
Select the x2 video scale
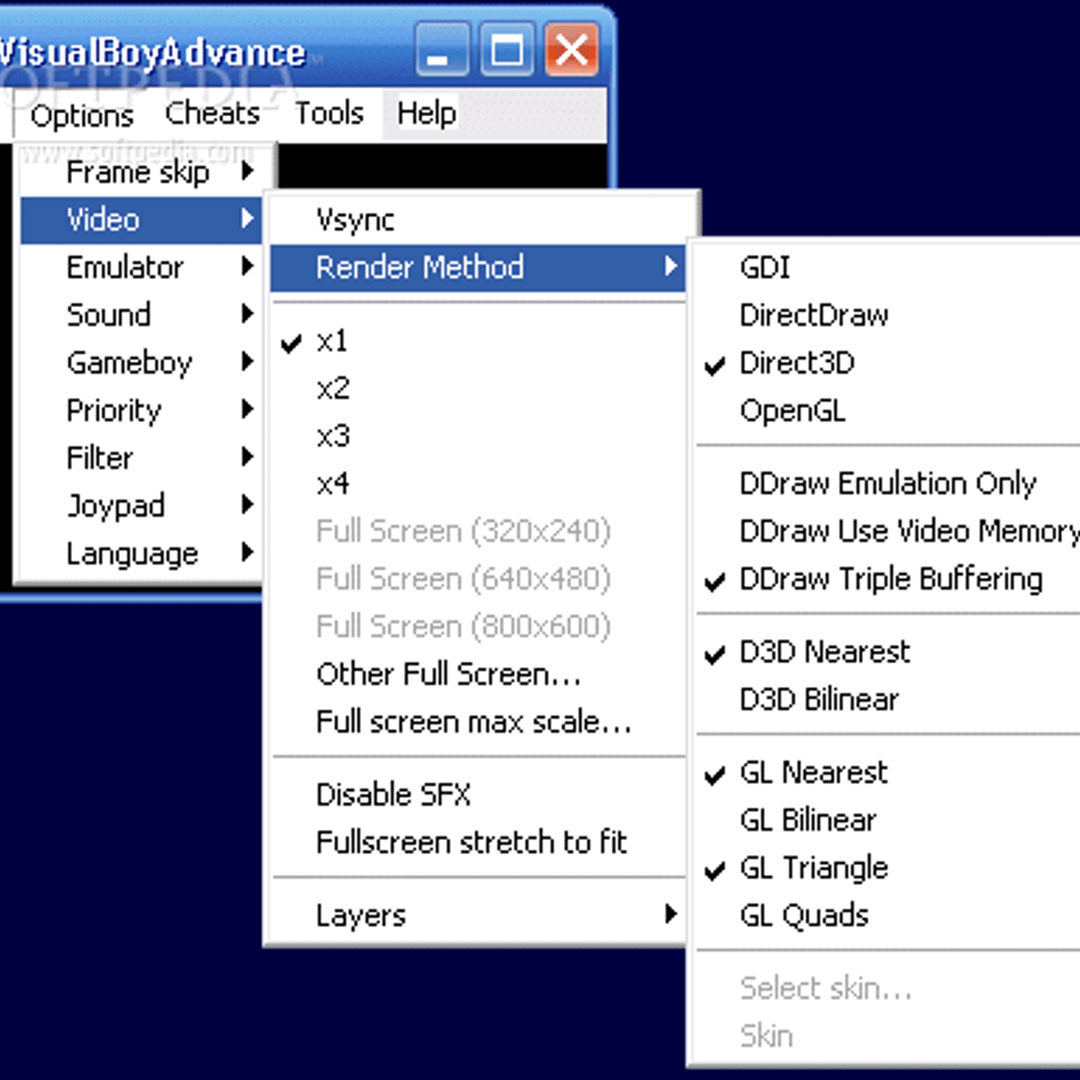click(478, 389)
